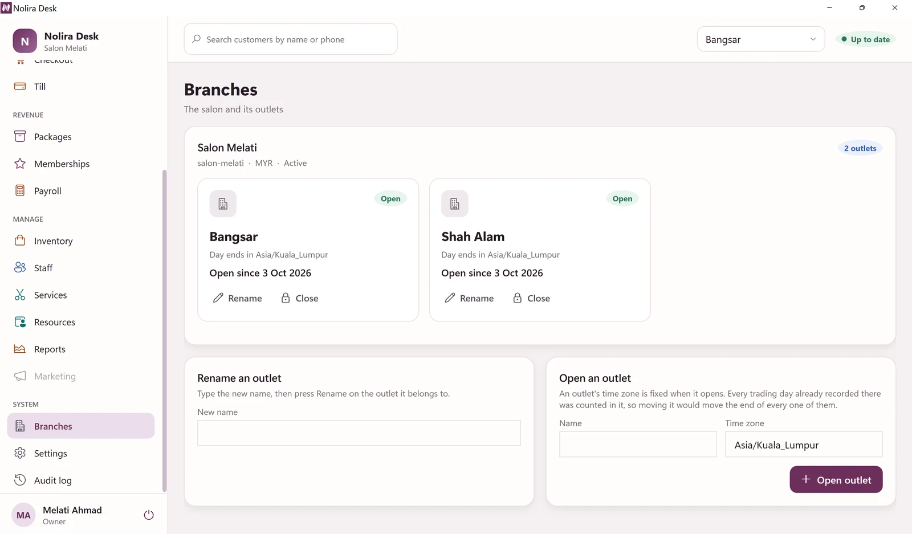Click the Bangsar outlet building icon

223,203
